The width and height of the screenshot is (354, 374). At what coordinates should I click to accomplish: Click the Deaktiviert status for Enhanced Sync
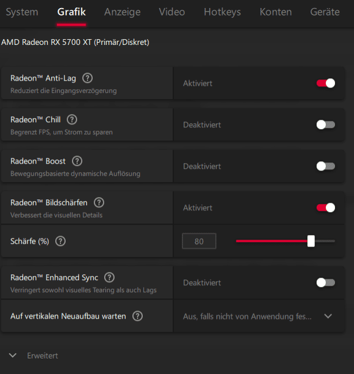(202, 283)
